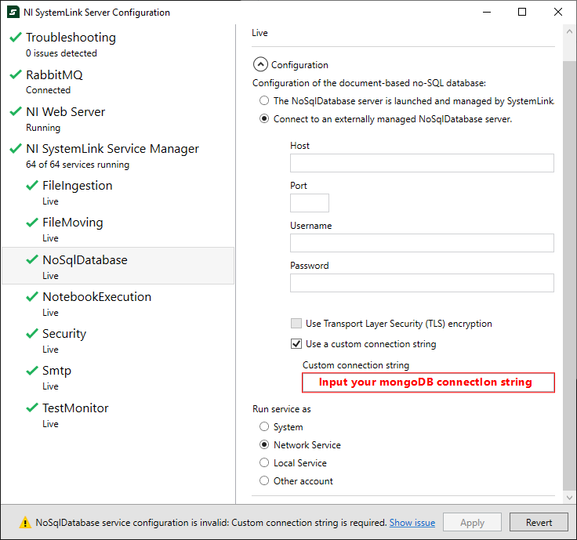Screen dimensions: 577x540
Task: Click the Custom connection string field
Action: click(428, 382)
